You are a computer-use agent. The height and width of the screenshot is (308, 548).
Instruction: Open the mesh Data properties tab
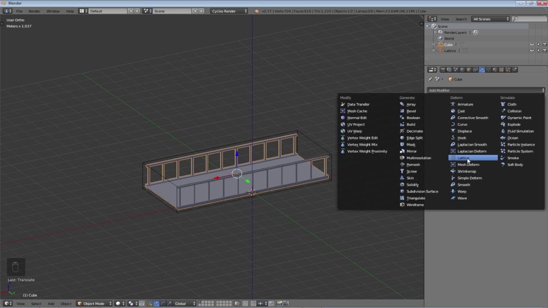[x=488, y=70]
